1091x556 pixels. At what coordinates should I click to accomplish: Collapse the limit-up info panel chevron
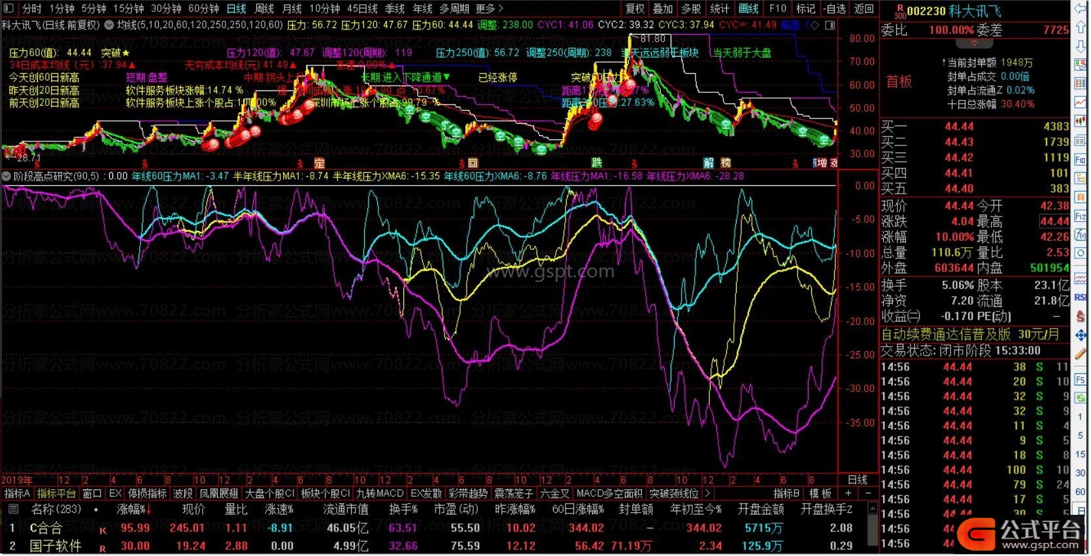click(974, 43)
